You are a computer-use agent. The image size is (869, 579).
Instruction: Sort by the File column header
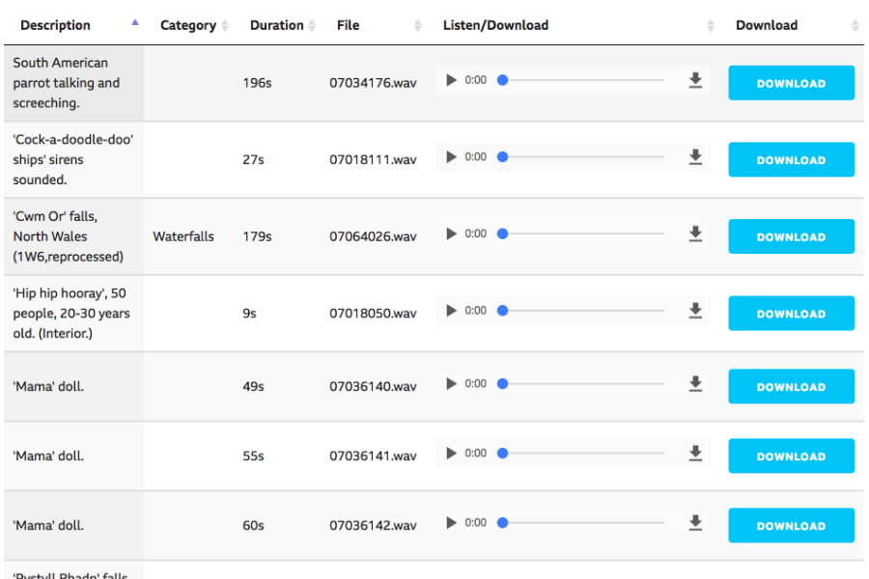(349, 25)
